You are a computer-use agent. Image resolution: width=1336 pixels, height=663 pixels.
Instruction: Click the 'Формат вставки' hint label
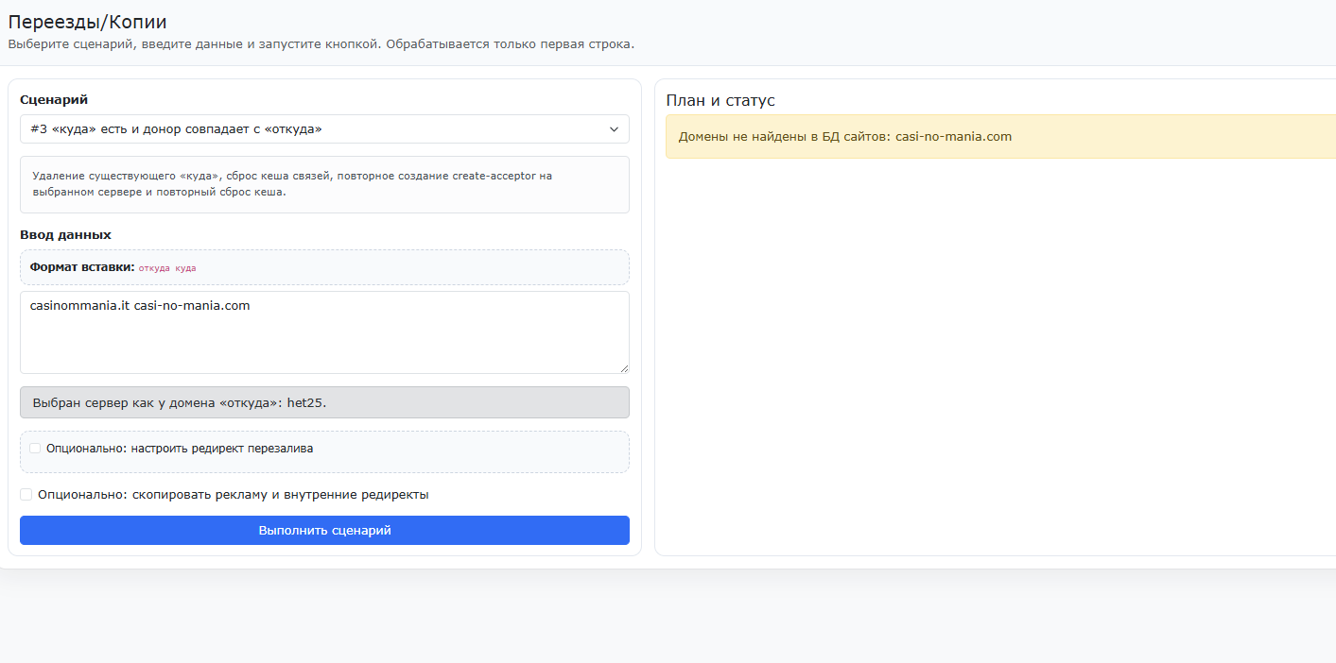(x=82, y=267)
